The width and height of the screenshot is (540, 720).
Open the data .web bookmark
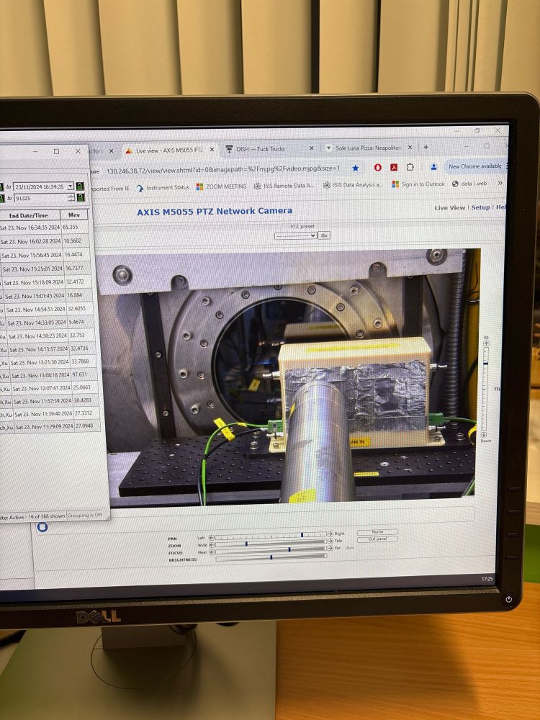click(x=469, y=184)
